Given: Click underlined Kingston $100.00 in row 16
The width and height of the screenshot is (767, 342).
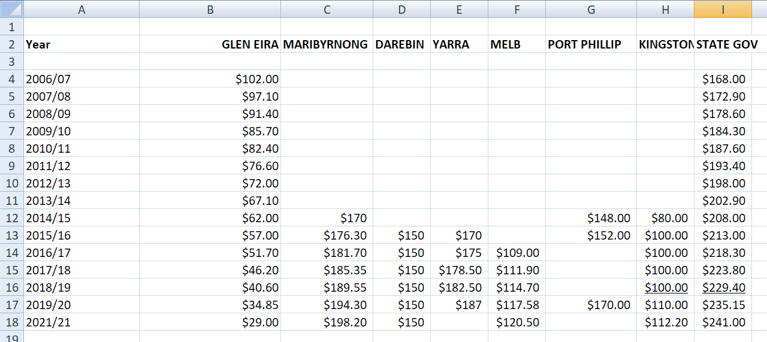Looking at the screenshot, I should click(x=666, y=287).
